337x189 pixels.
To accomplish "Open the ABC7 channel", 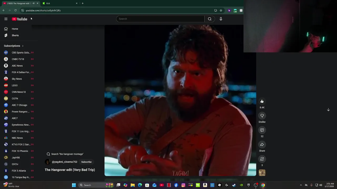I will pos(18,118).
